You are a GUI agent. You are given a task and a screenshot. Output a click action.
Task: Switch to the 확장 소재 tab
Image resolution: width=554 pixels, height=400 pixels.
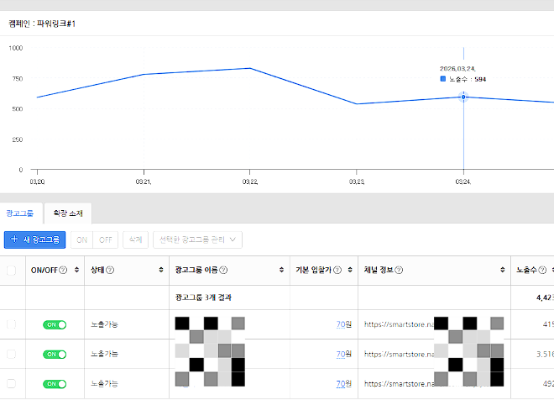click(x=68, y=213)
